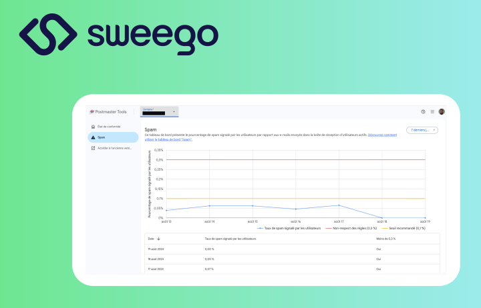The image size is (481, 308).
Task: Click the warning triangle icon beside Spam
Action: tap(93, 137)
